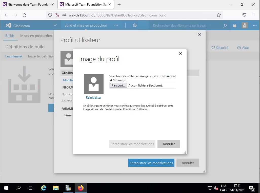The image size is (260, 193).
Task: Launch Internet Explorer from the taskbar
Action: [44, 188]
